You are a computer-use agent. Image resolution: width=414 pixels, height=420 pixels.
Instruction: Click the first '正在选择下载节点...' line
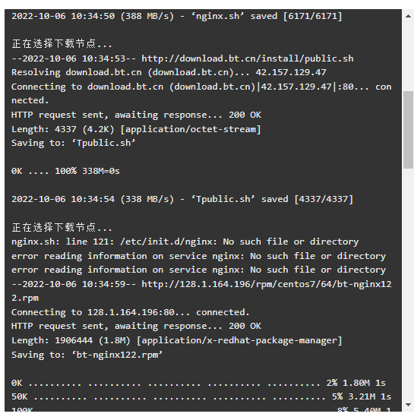62,43
